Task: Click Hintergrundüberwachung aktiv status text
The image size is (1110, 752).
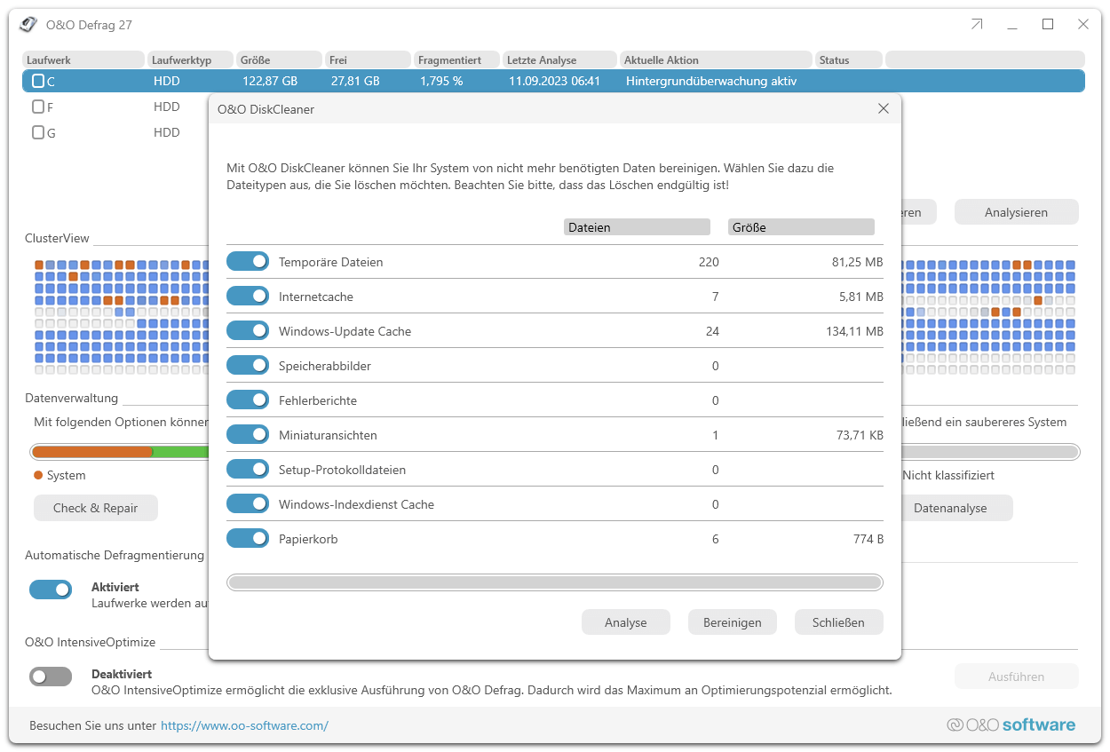Action: pos(711,81)
